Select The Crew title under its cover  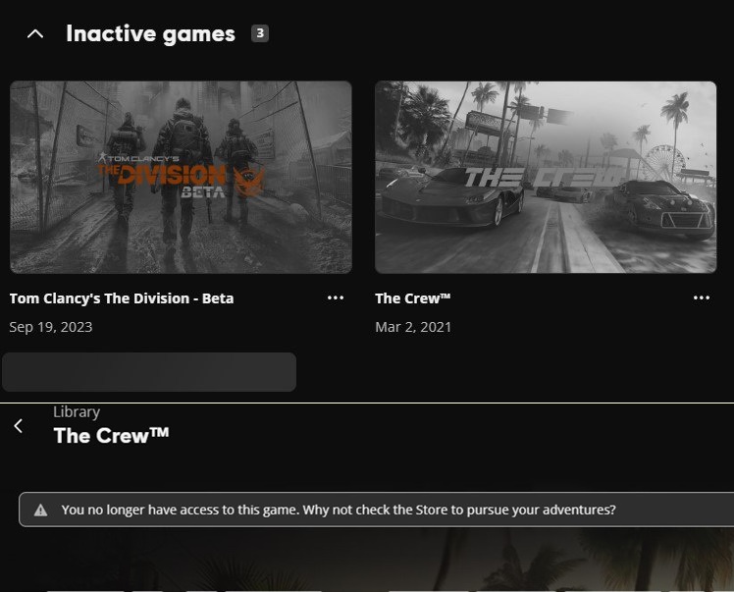(412, 298)
